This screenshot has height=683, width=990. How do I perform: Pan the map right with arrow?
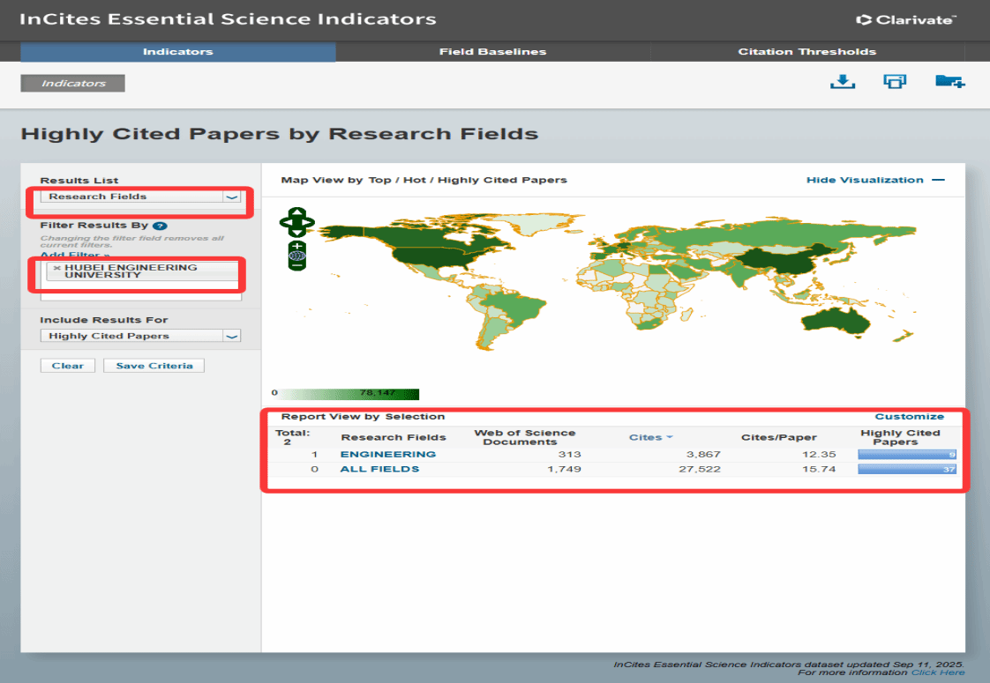(308, 222)
